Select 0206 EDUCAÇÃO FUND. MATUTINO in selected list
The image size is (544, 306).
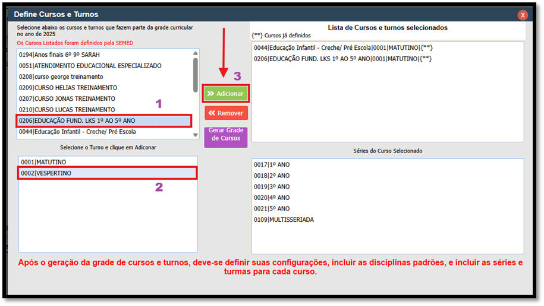[342, 59]
